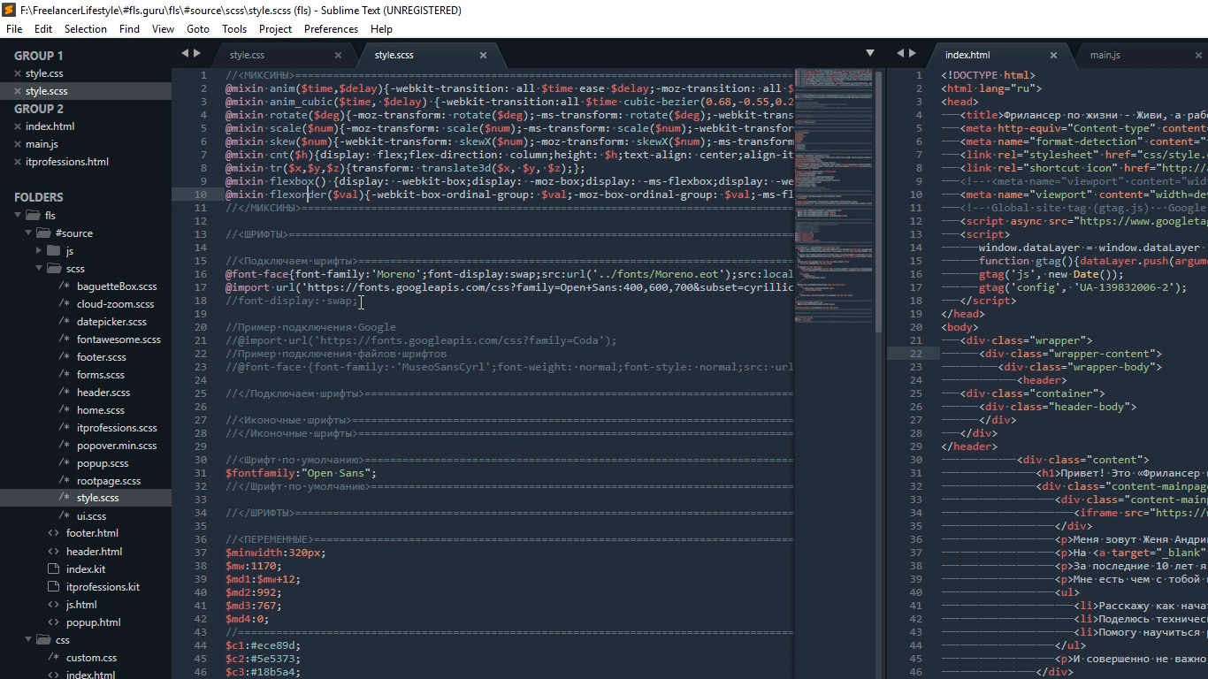Screen dimensions: 1208x679
Task: Open itprofessions.kit in sidebar
Action: click(x=103, y=587)
